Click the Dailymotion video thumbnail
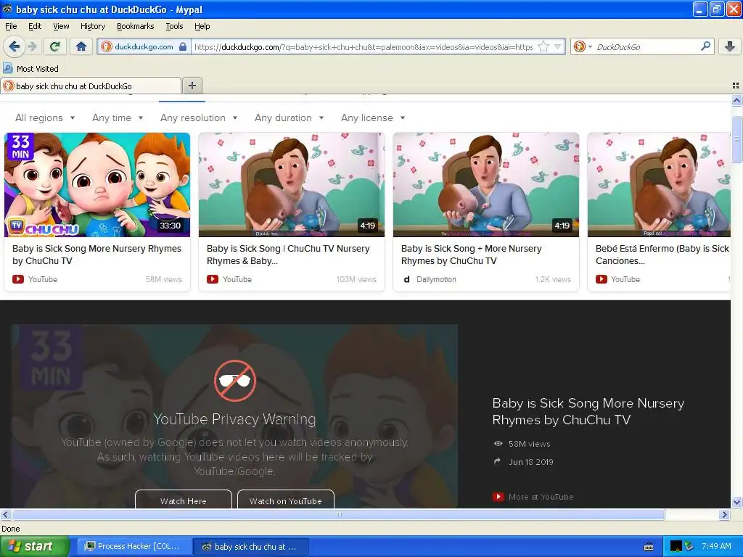743x557 pixels. 486,185
